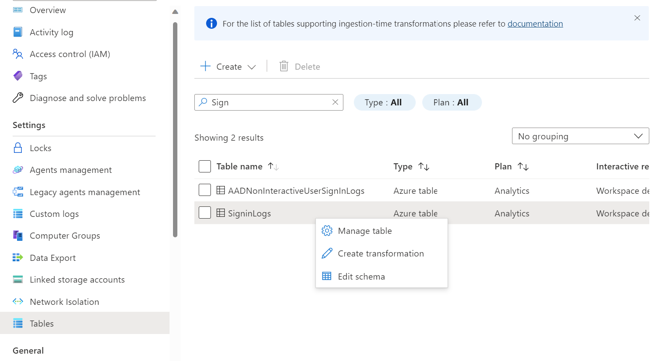Tick the AADNonInteractiveUserSignInLogs row checkbox

pyautogui.click(x=205, y=190)
